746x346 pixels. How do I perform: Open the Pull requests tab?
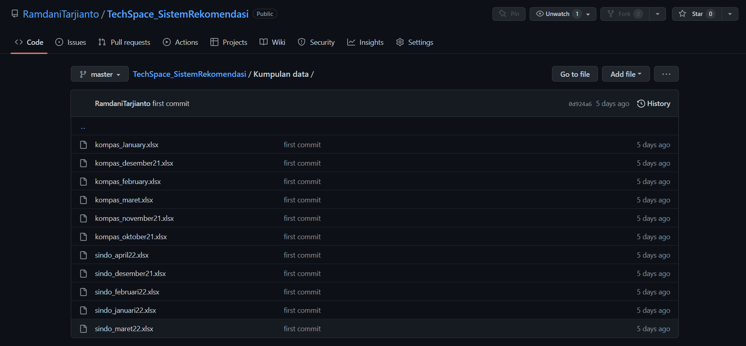[x=124, y=42]
